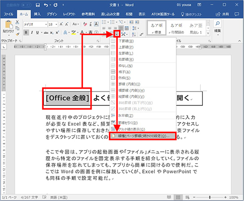244x201 pixels.
Task: Click the search magnifier 編集 icon
Action: (x=218, y=23)
